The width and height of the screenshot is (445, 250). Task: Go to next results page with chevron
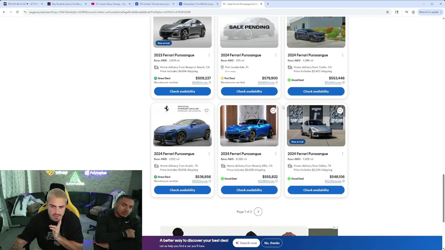point(258,212)
